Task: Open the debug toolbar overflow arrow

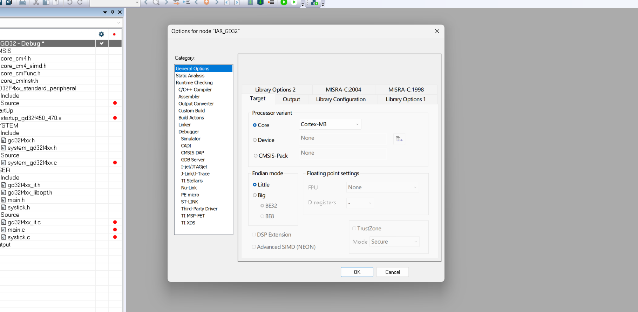Action: [303, 5]
